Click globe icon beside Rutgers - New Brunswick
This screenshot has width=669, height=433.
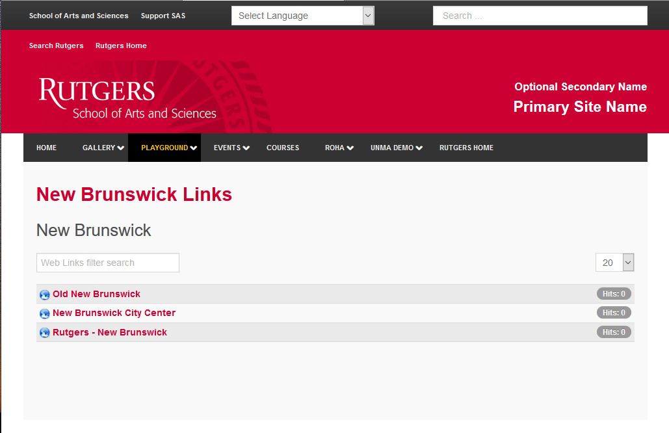[x=44, y=333]
